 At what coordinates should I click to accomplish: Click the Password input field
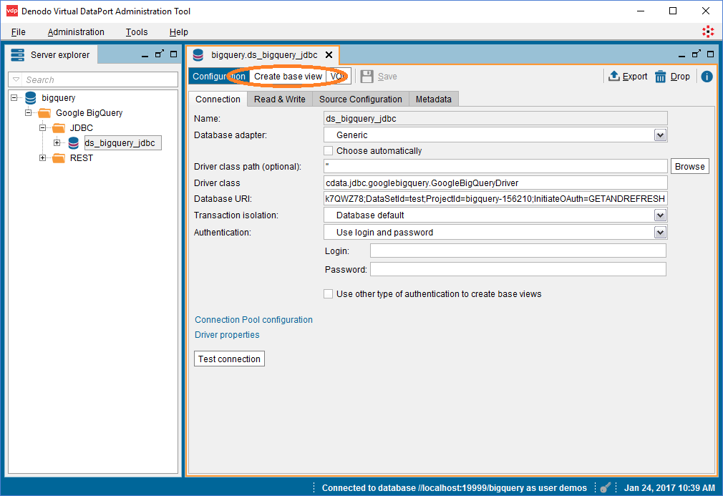coord(518,269)
